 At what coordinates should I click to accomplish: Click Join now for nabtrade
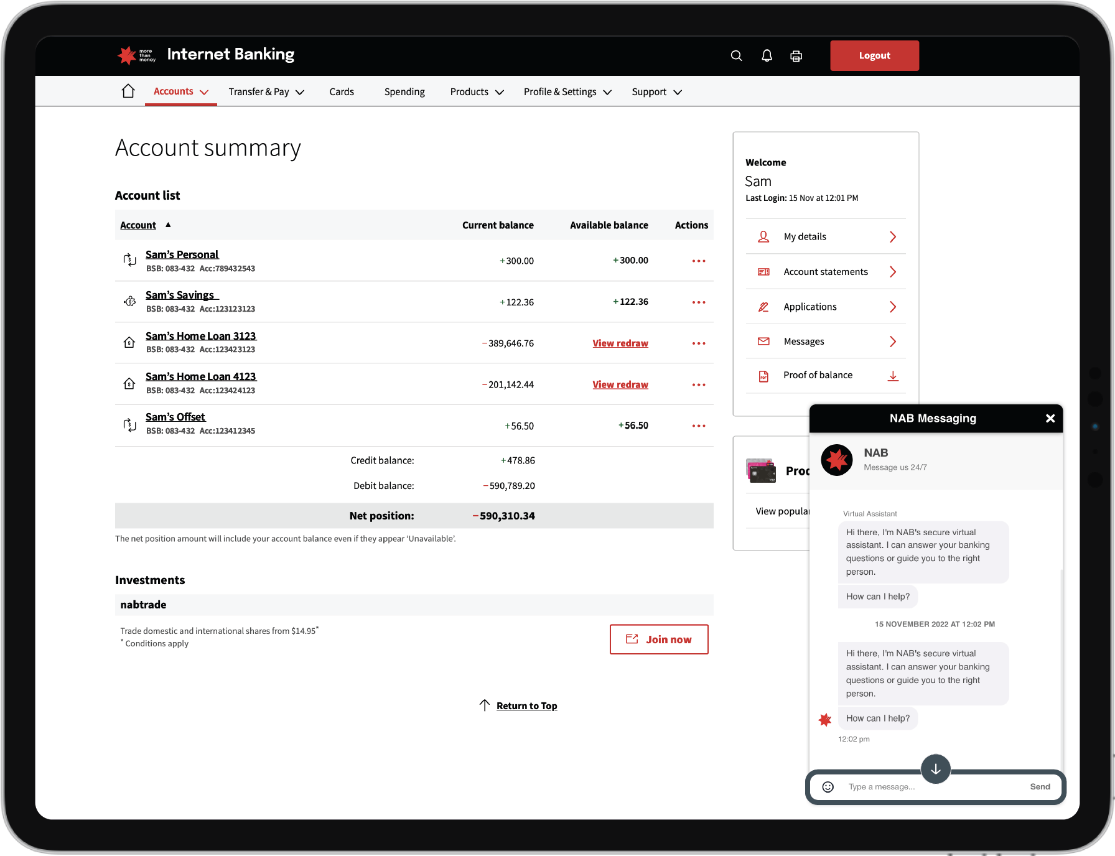tap(659, 640)
